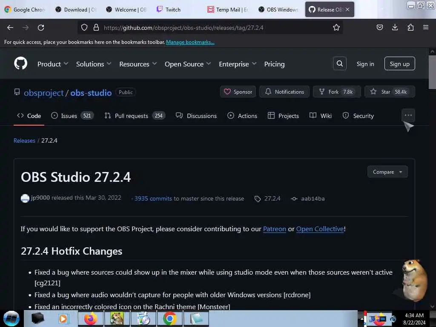Viewport: 436px width, 327px height.
Task: Open Firefox hamburger application menu
Action: (425, 27)
